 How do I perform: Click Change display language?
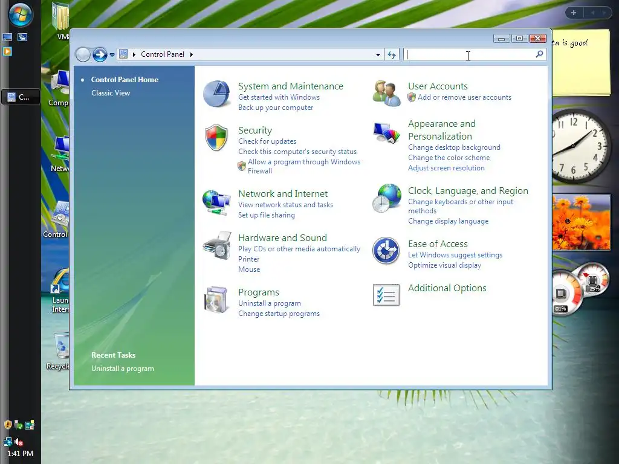448,221
